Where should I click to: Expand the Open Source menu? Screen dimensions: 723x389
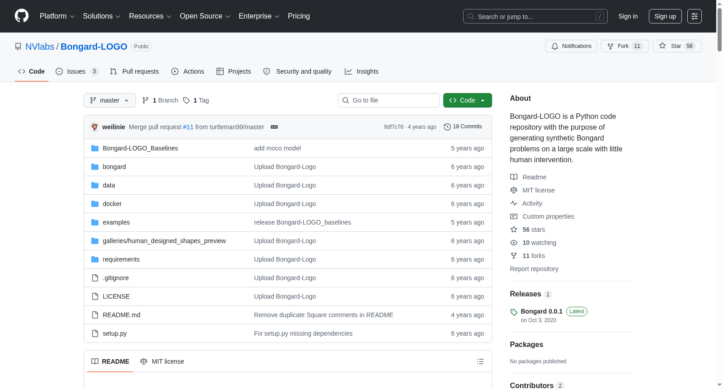pos(205,16)
